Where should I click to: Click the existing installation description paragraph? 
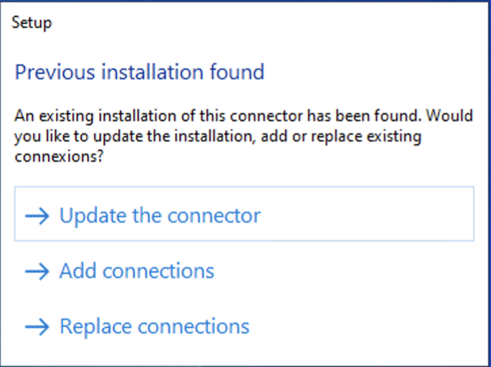[x=243, y=136]
